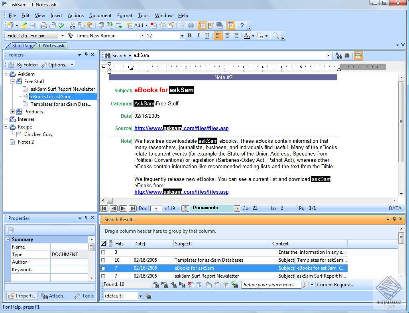Apply Italic formatting
Viewport: 409px width, 313px height.
coord(198,36)
